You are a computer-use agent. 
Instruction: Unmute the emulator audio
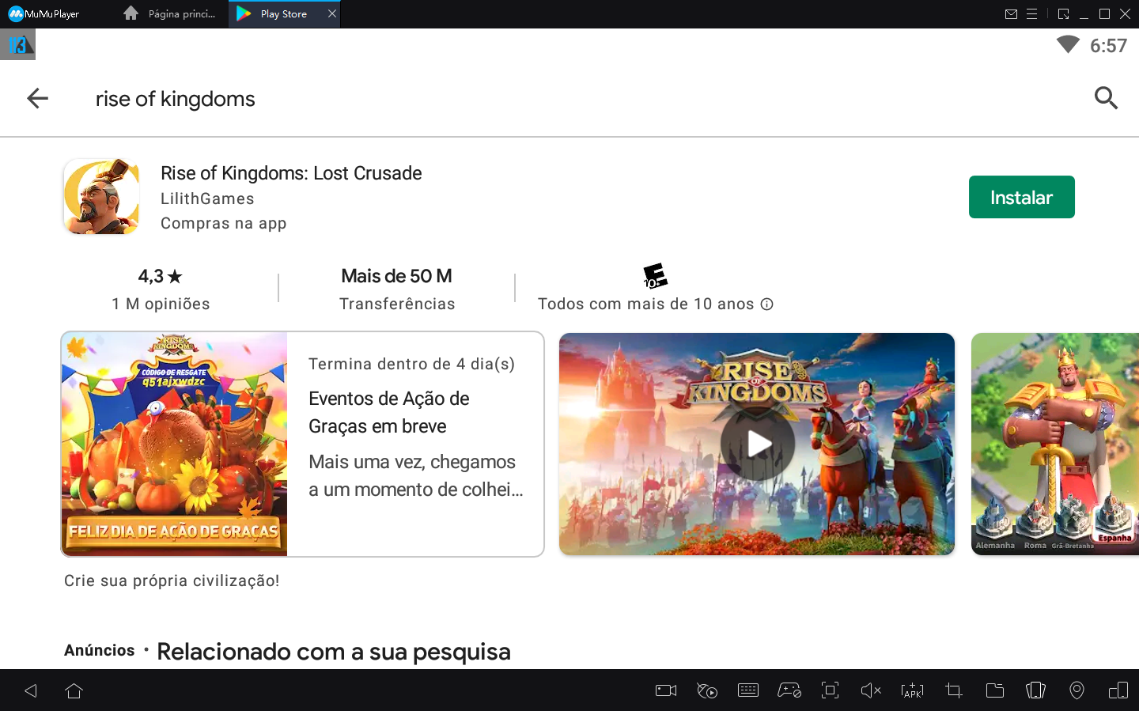pos(871,690)
